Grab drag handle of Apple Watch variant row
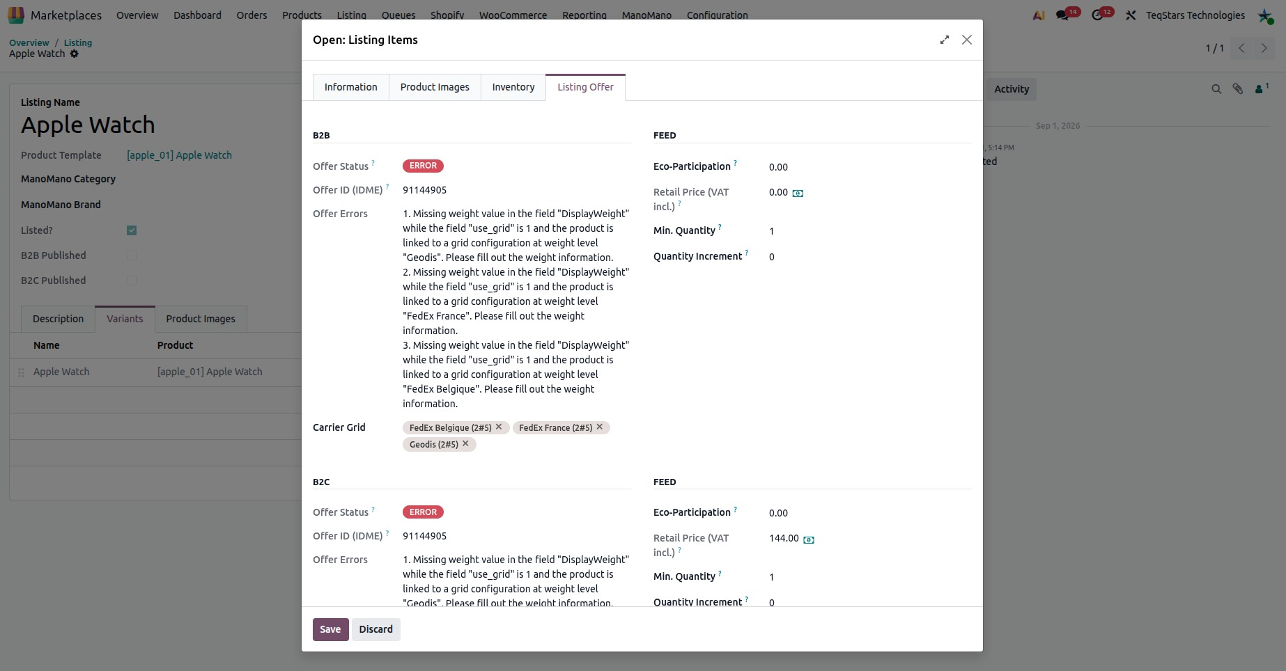Viewport: 1286px width, 671px height. click(x=21, y=372)
